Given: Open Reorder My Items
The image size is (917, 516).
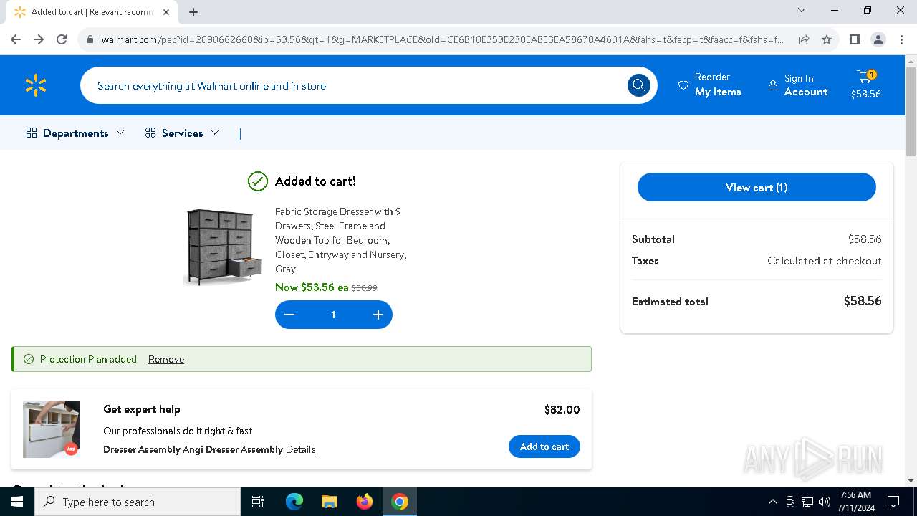Looking at the screenshot, I should tap(709, 85).
